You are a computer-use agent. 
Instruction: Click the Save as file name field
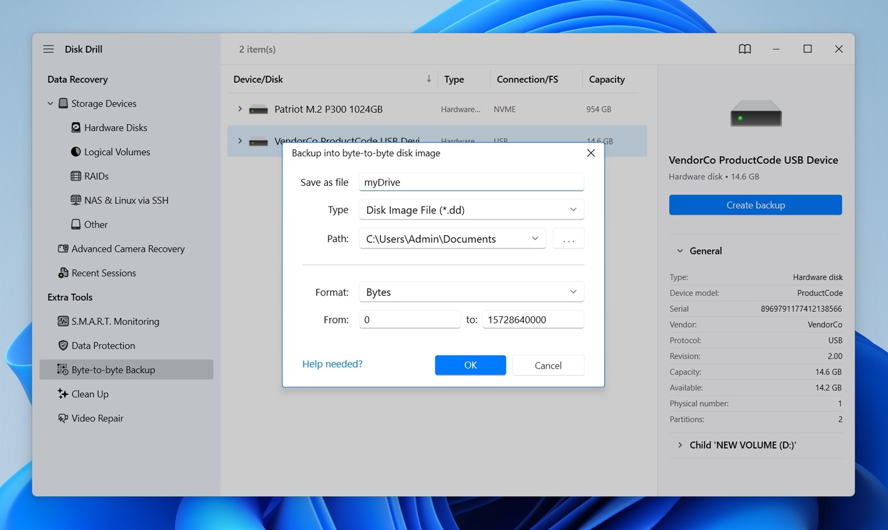(471, 182)
